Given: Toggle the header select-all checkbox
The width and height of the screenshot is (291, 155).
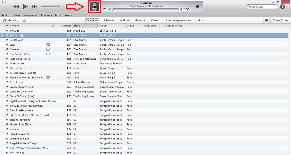Looking at the screenshot, I should click(x=7, y=26).
